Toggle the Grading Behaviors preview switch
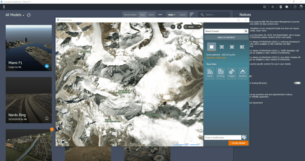 (x=297, y=83)
